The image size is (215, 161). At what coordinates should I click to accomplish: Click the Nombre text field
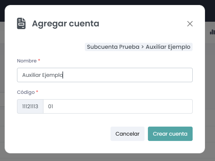click(x=104, y=75)
